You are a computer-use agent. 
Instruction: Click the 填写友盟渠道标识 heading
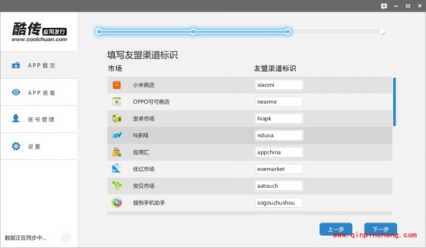pyautogui.click(x=142, y=55)
